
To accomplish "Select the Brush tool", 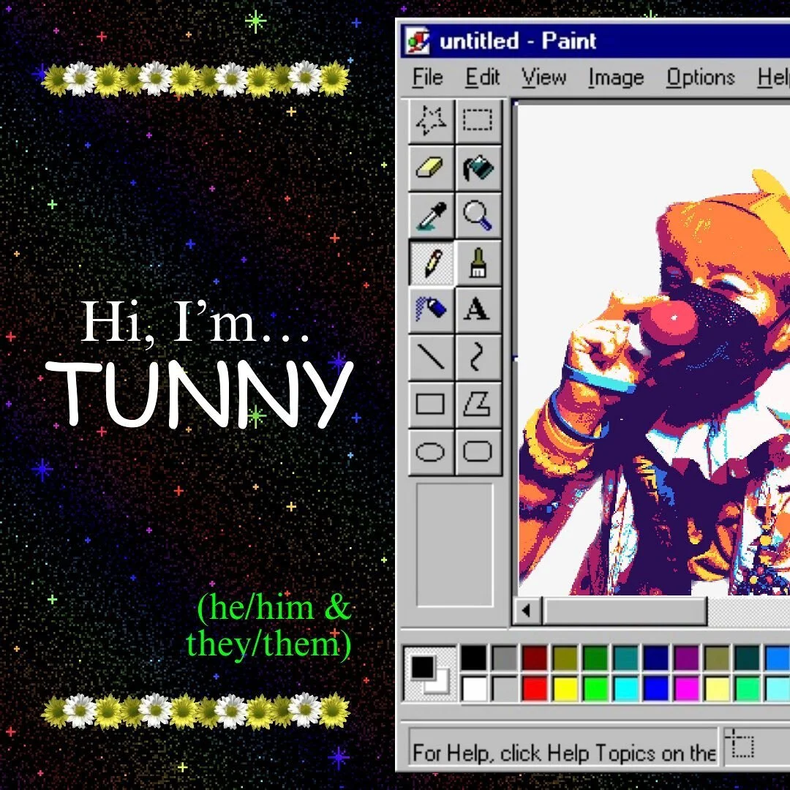I will click(479, 263).
